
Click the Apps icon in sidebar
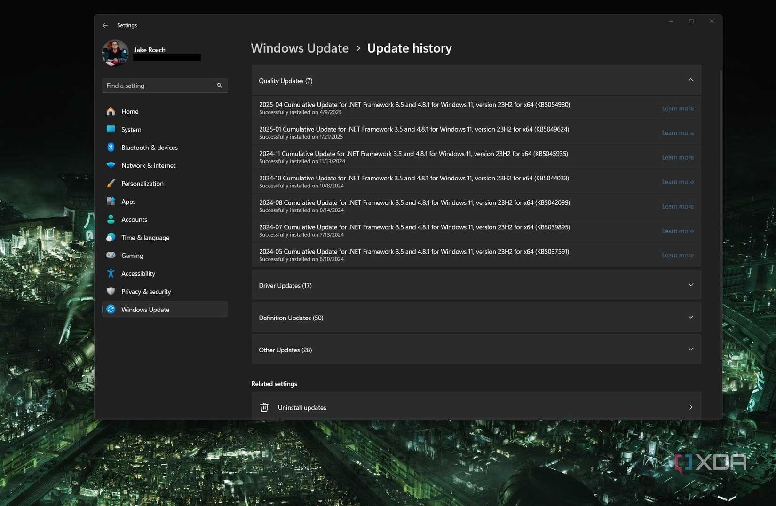click(111, 202)
